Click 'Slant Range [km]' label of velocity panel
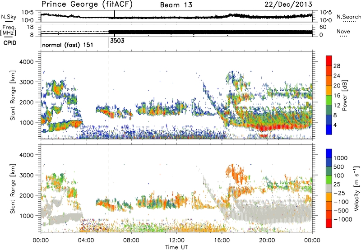Viewport: 361px width, 250px height. tap(13, 188)
